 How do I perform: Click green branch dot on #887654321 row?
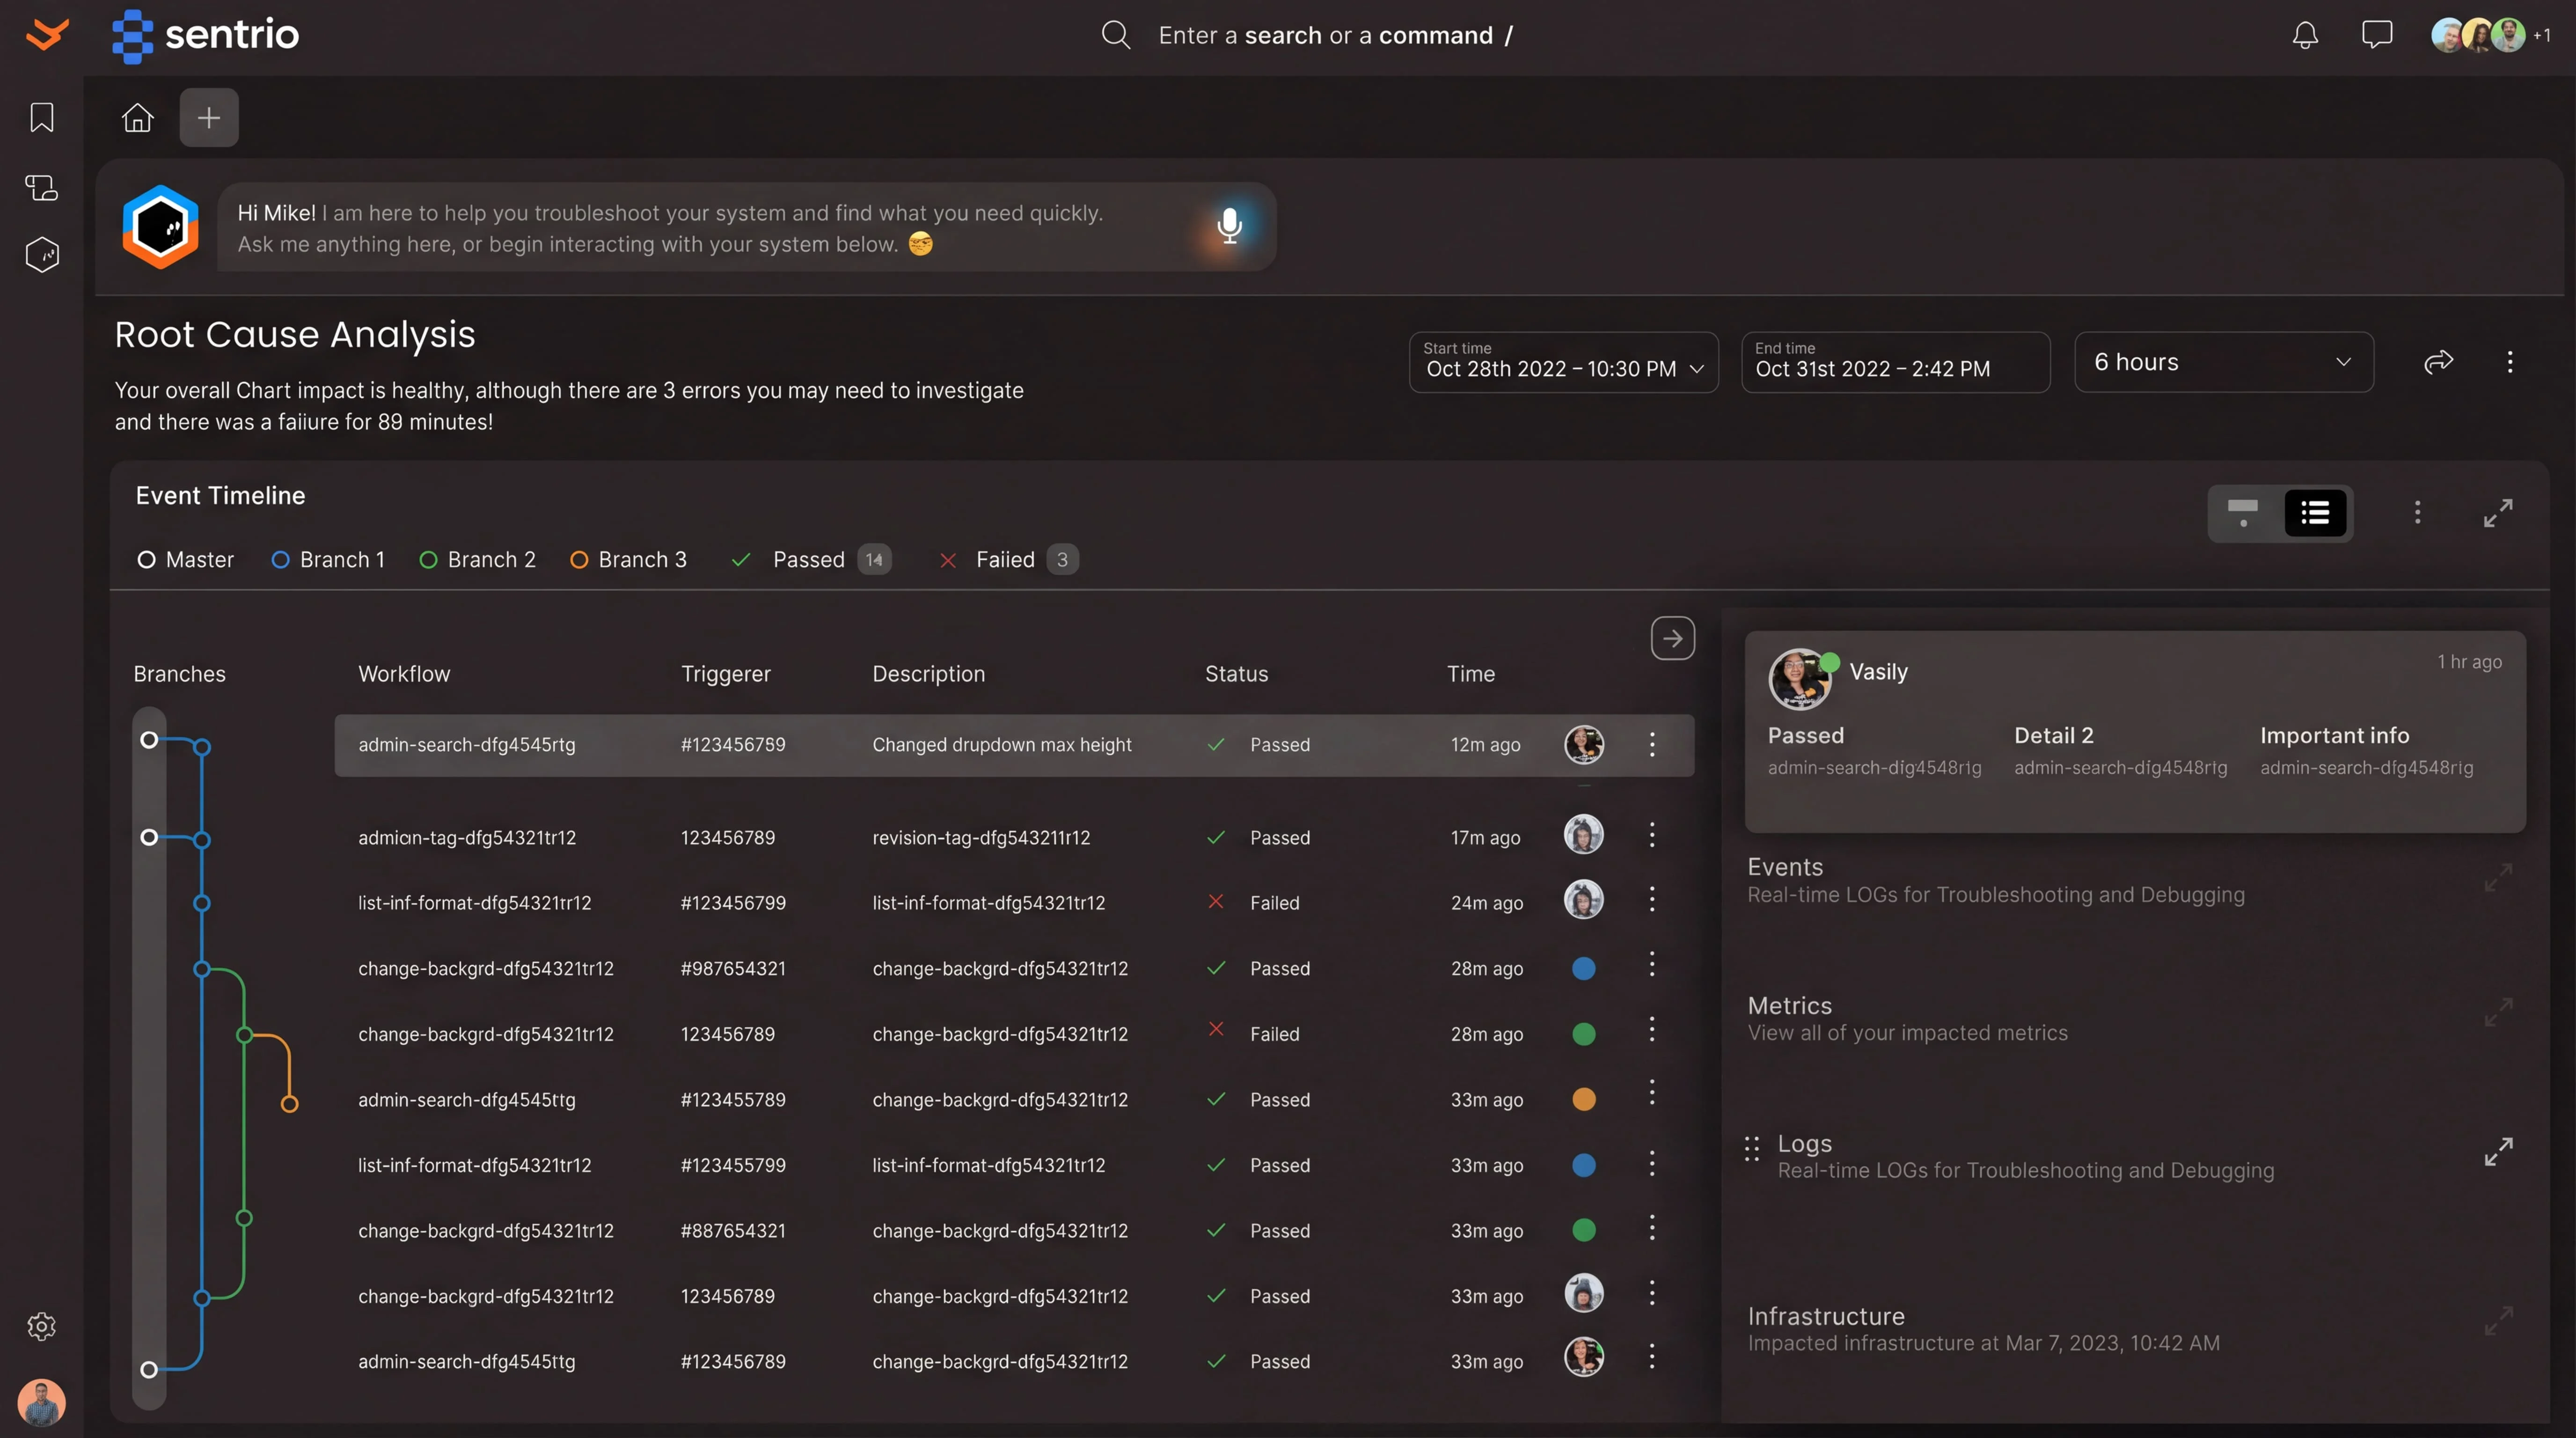(x=1584, y=1231)
